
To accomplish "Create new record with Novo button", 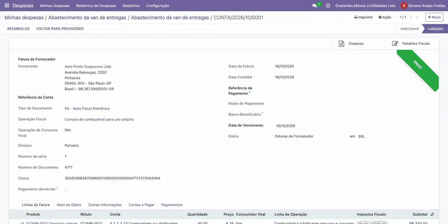I will pyautogui.click(x=434, y=17).
